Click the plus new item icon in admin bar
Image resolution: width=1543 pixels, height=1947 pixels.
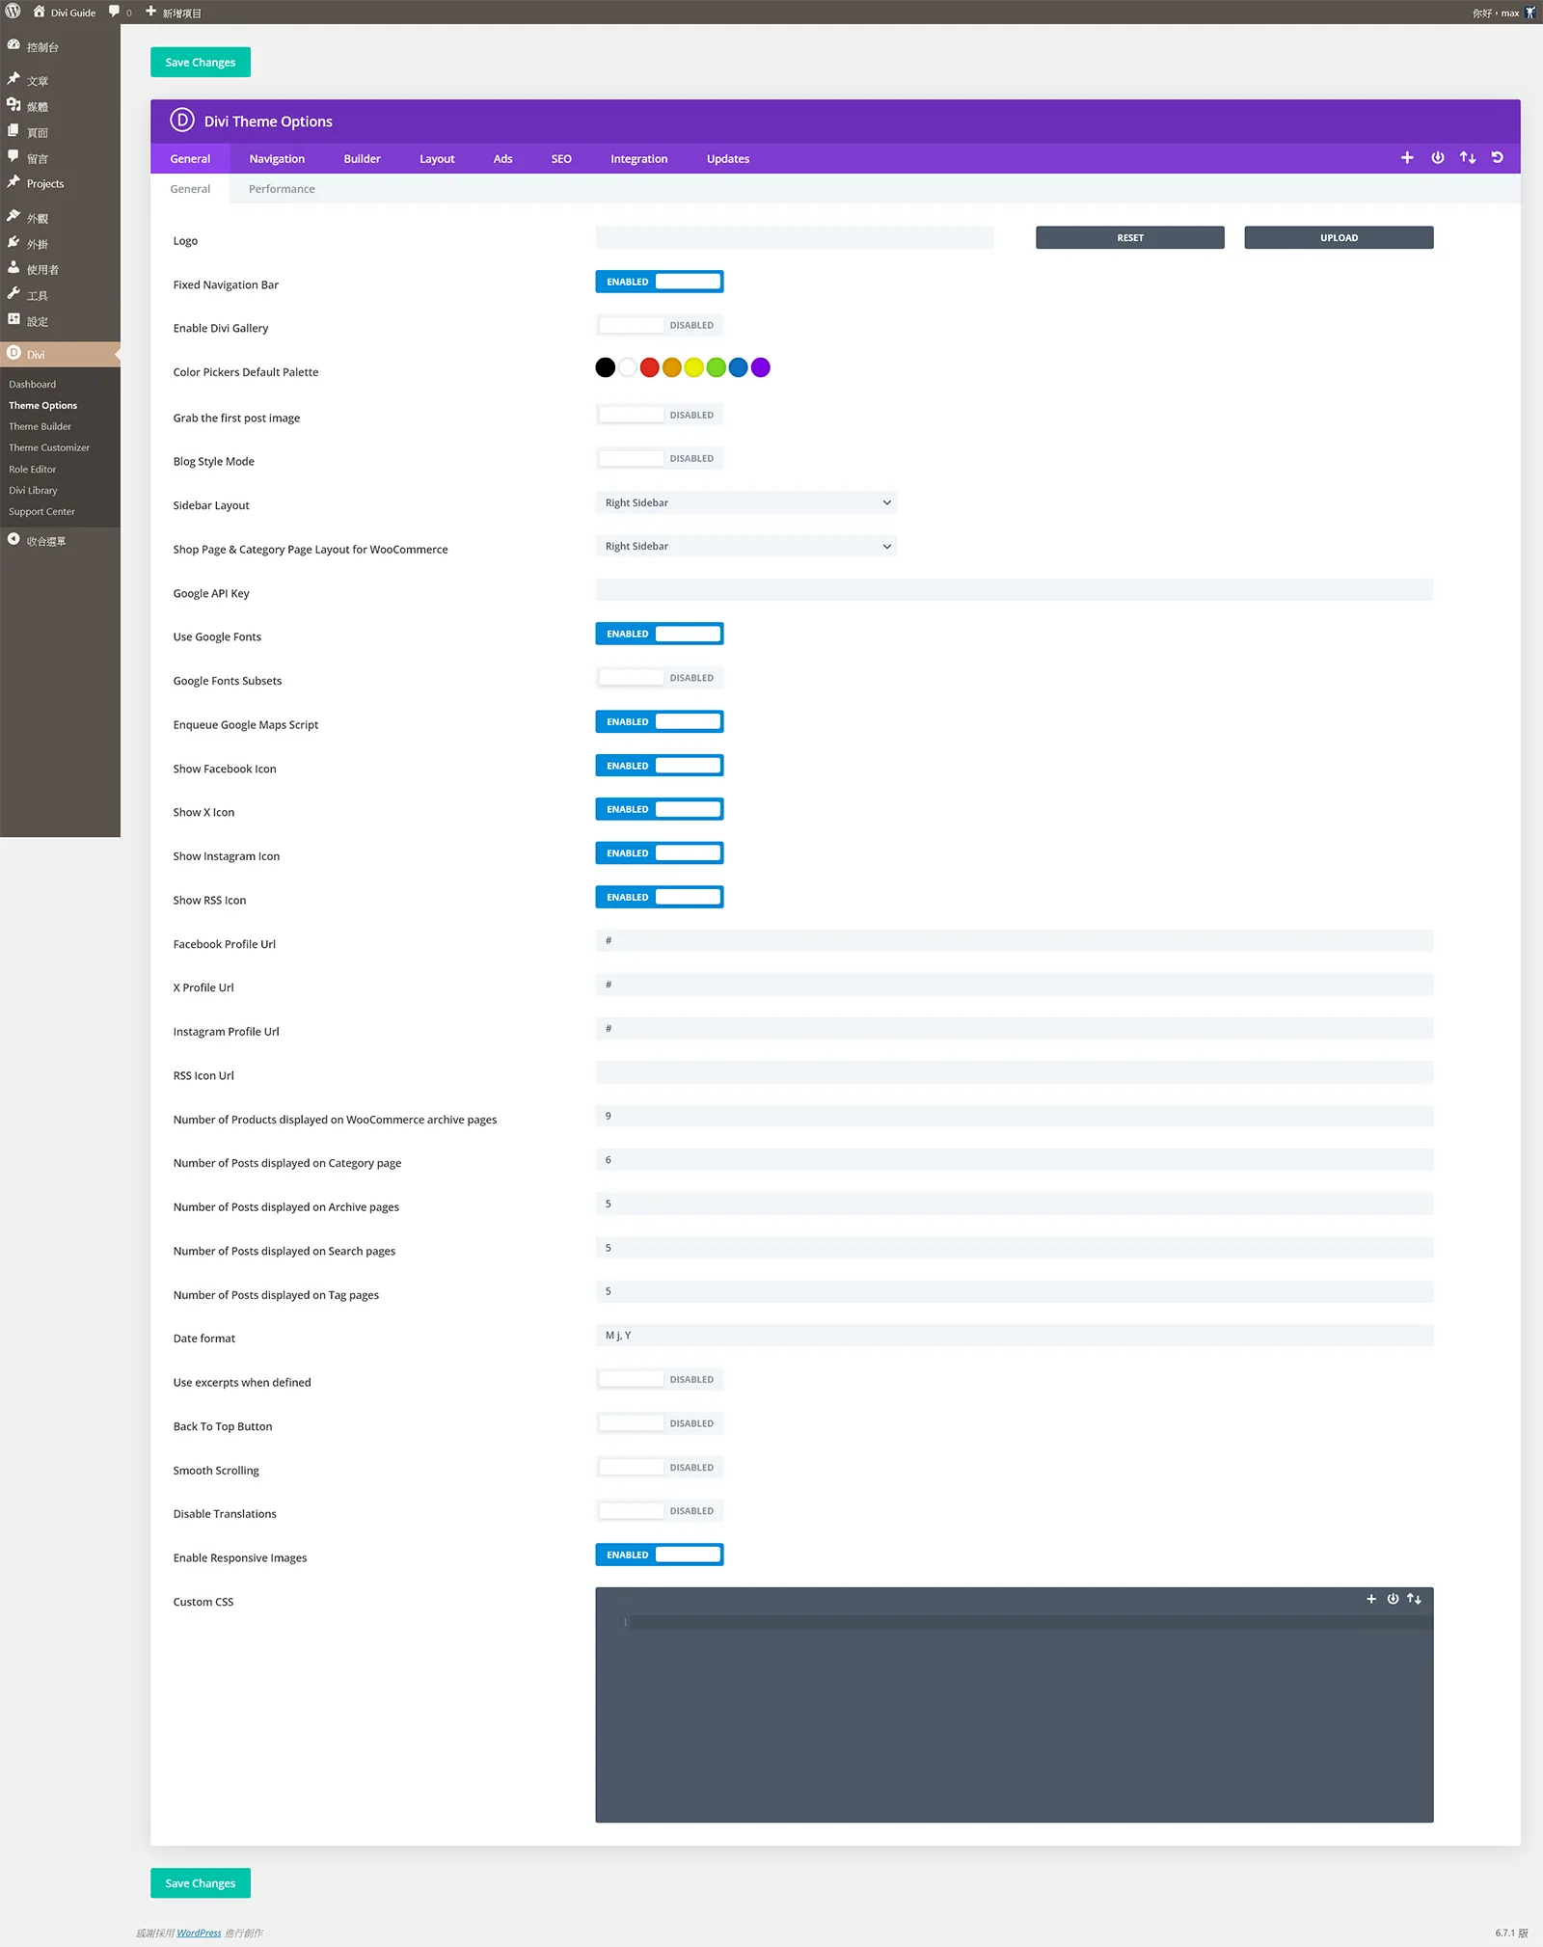coord(150,12)
